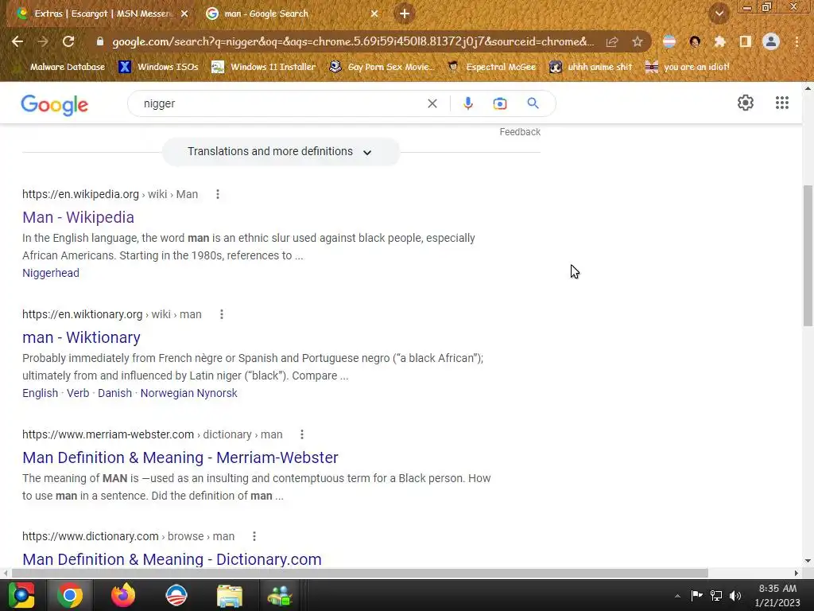Follow the Danish sitelink under Wiktionary
This screenshot has width=814, height=611.
(114, 393)
